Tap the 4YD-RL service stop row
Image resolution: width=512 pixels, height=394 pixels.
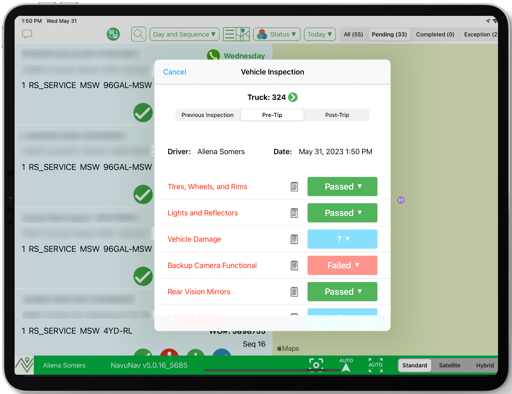pos(77,331)
